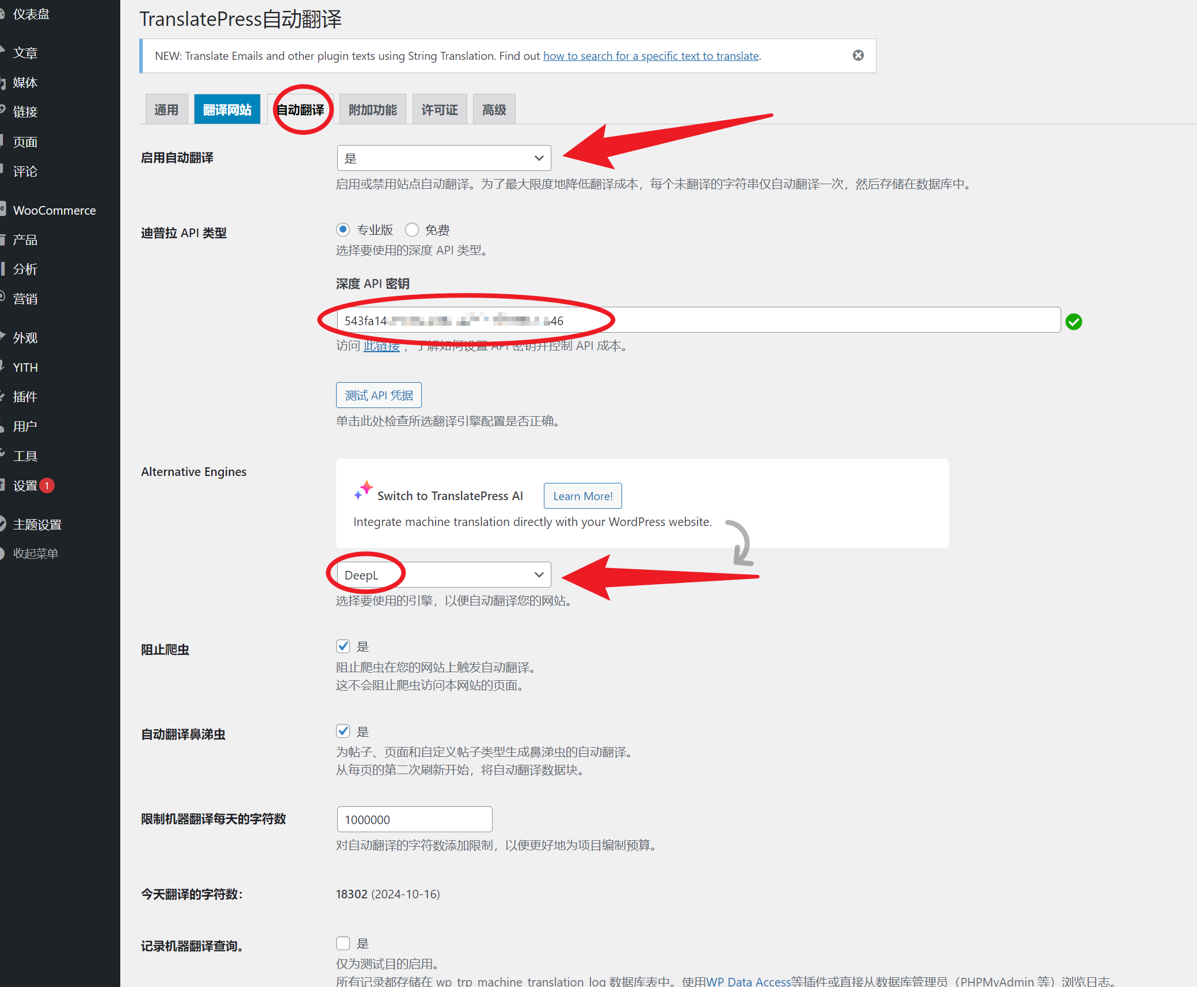Screen dimensions: 1197x987
Task: Click the 深度API密钥 input field
Action: coord(696,320)
